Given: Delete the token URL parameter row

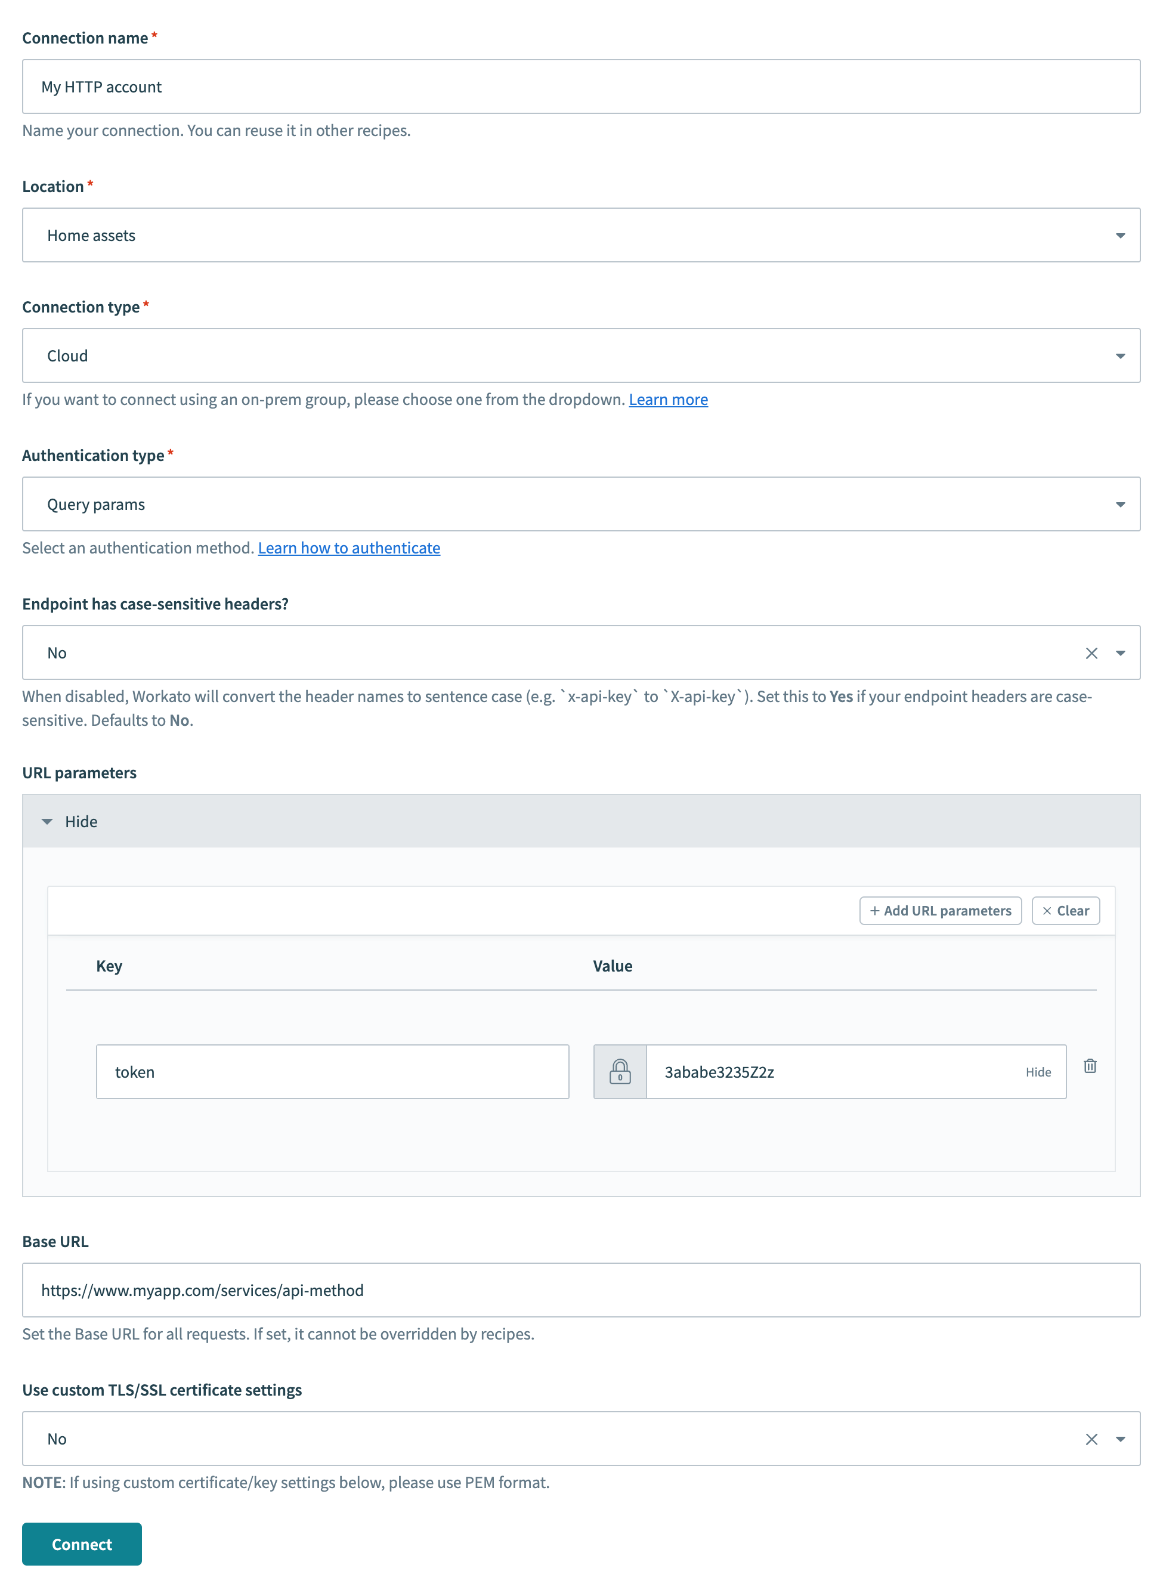Looking at the screenshot, I should point(1090,1066).
